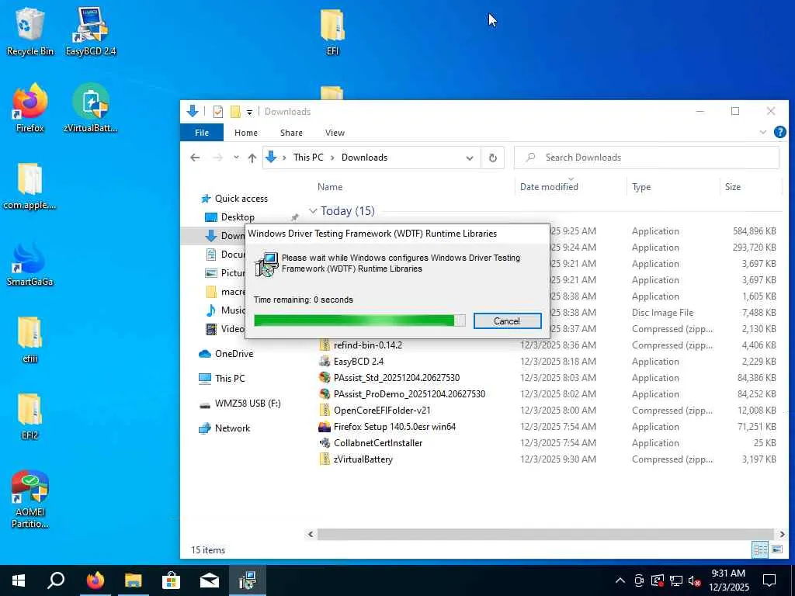The height and width of the screenshot is (596, 795).
Task: Open the View ribbon tab
Action: click(x=335, y=133)
